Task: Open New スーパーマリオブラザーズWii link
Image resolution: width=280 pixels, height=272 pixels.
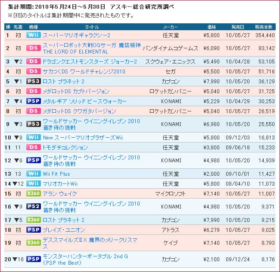Action: 83,138
